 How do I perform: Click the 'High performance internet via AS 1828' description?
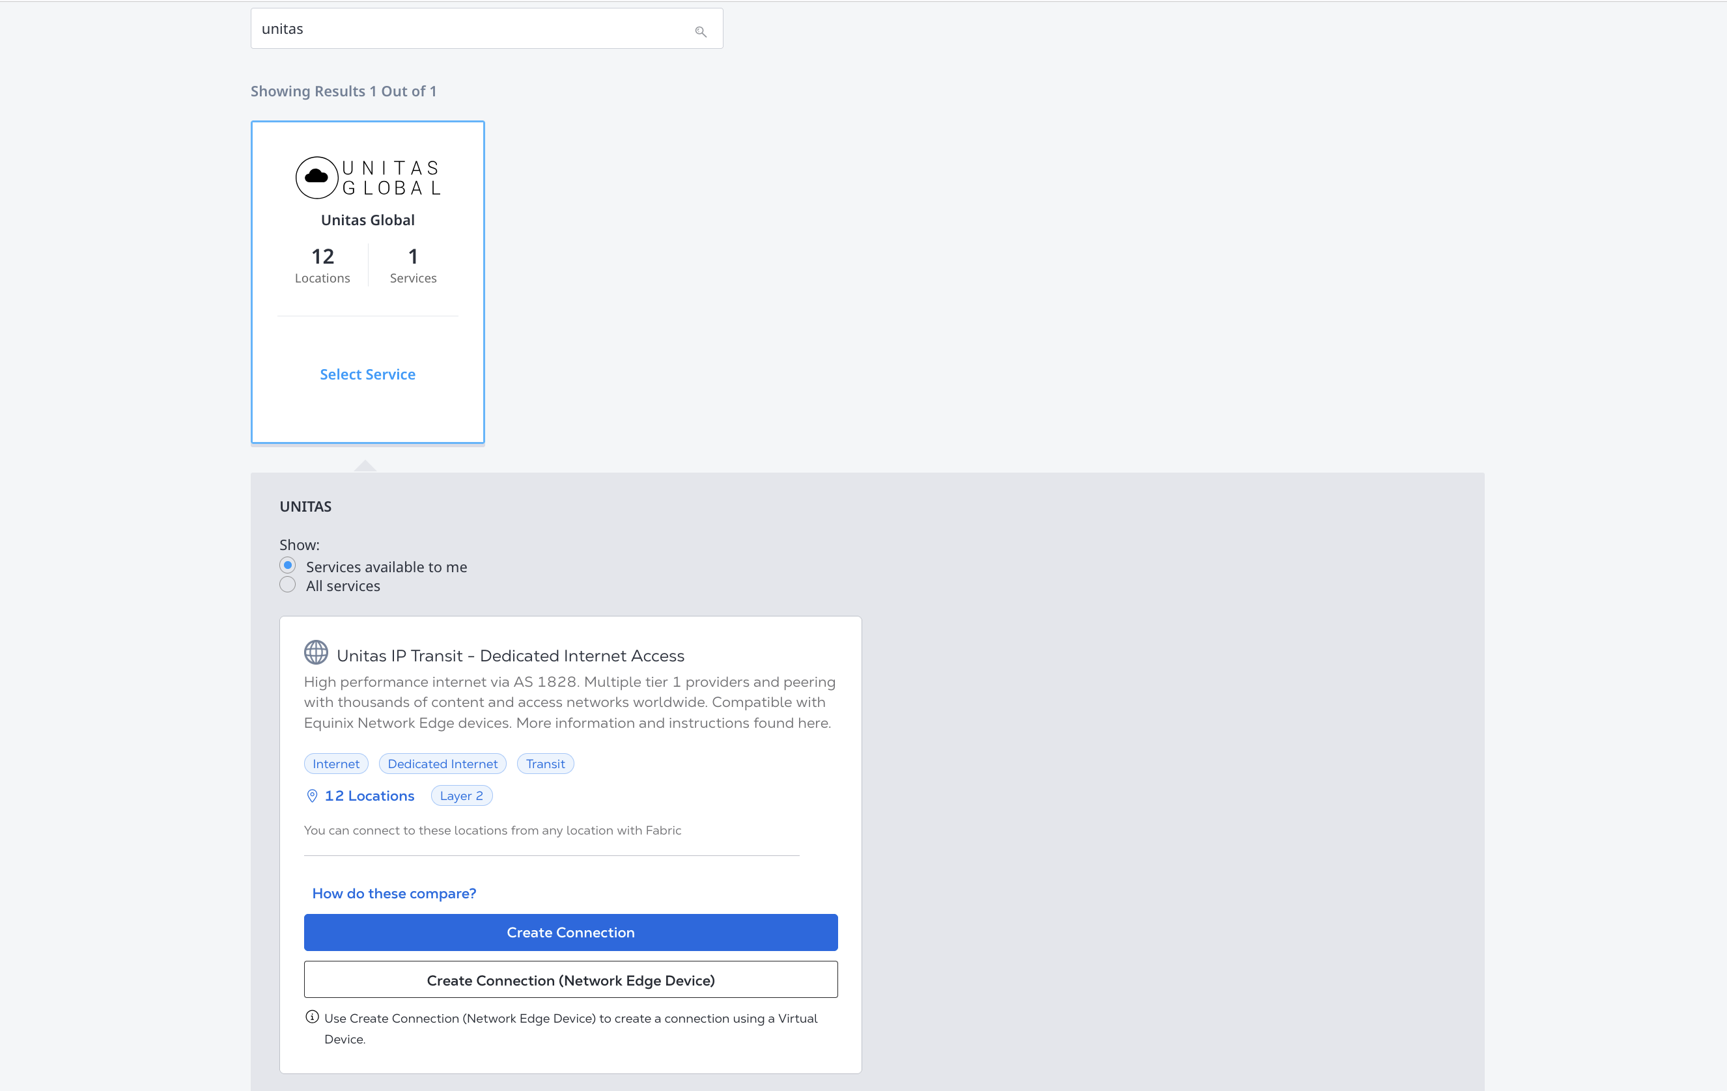570,702
